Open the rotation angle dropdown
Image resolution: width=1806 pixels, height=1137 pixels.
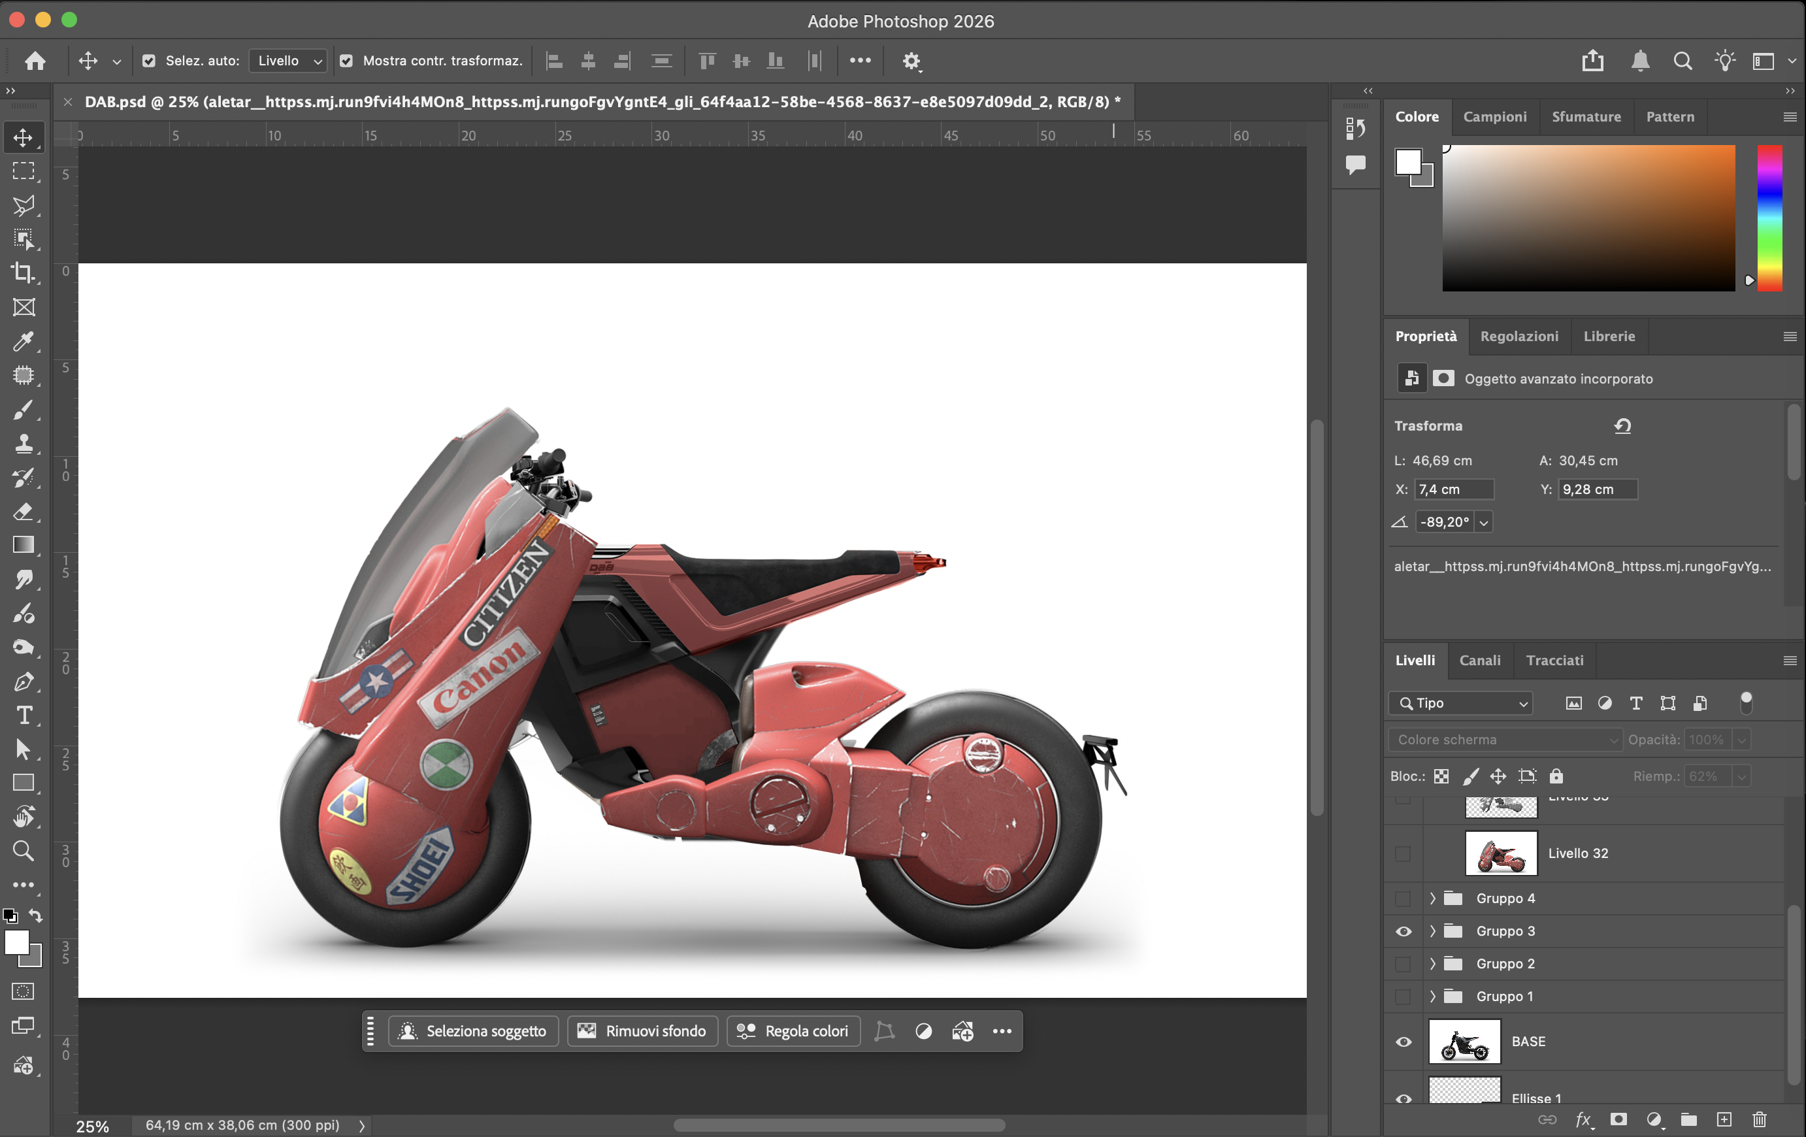[x=1483, y=522]
